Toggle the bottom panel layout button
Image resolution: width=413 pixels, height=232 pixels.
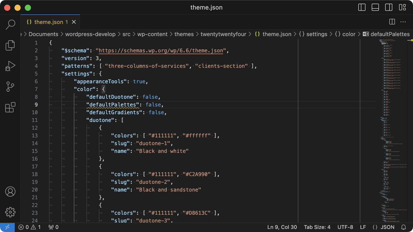point(375,7)
